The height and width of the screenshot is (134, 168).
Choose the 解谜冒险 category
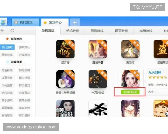click(7, 115)
